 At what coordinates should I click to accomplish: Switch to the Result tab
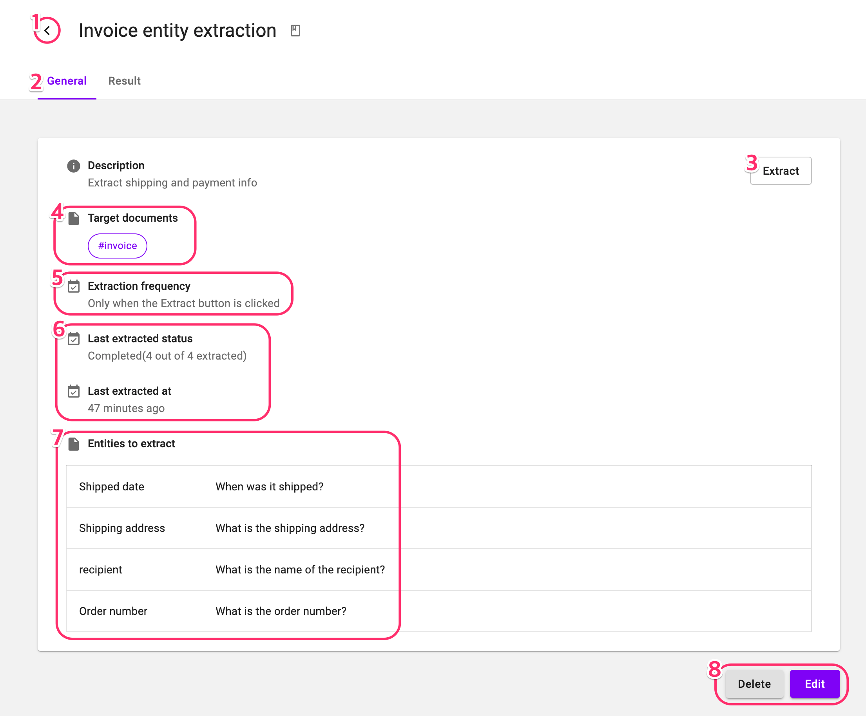click(x=124, y=81)
